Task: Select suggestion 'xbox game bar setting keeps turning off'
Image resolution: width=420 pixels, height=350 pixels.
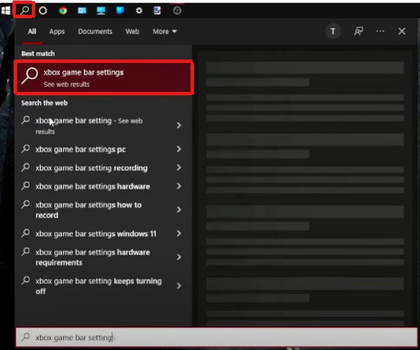Action: [98, 286]
